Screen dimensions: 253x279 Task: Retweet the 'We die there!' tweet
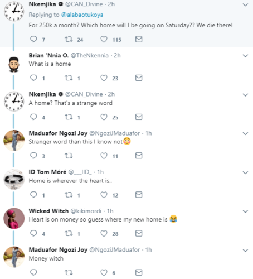(x=69, y=39)
